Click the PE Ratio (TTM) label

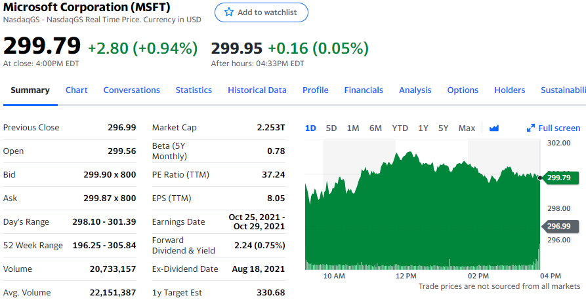pyautogui.click(x=180, y=174)
